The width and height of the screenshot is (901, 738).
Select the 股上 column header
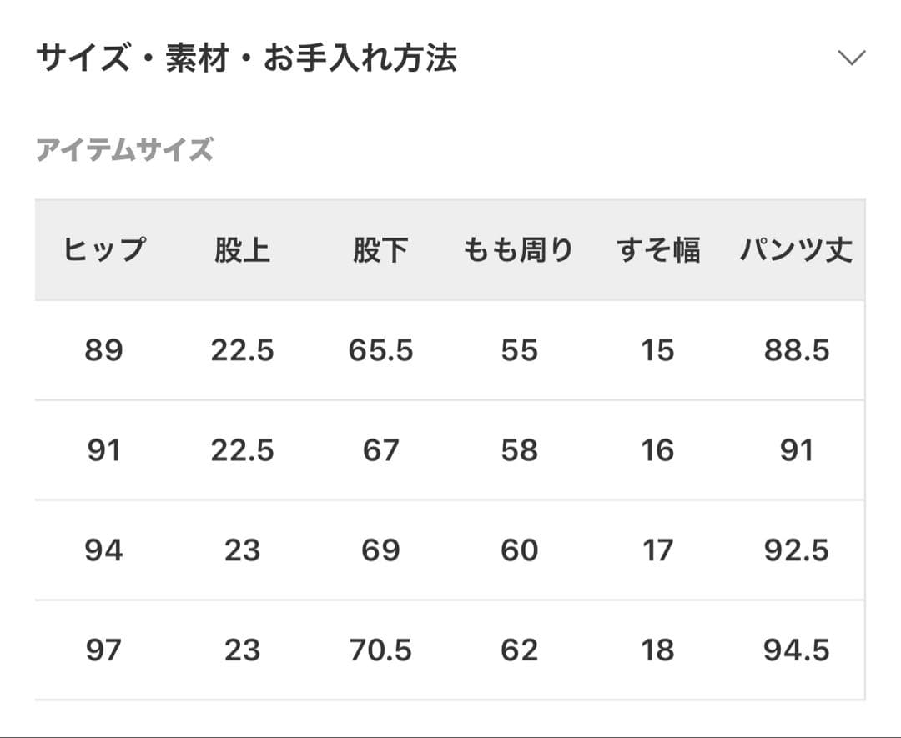[242, 250]
